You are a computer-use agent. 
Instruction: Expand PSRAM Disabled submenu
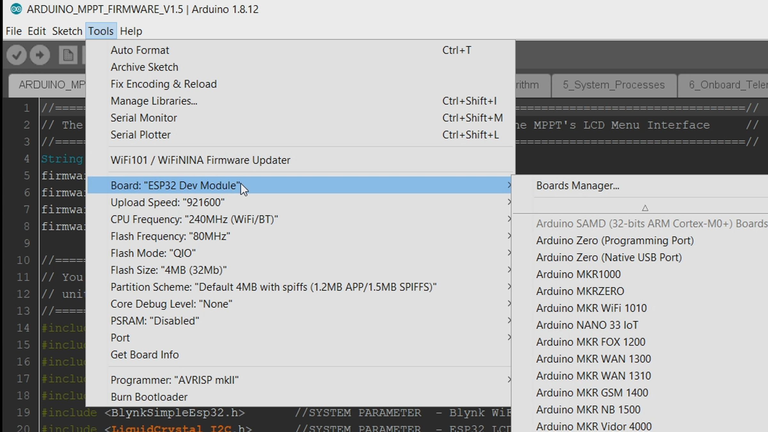click(300, 321)
